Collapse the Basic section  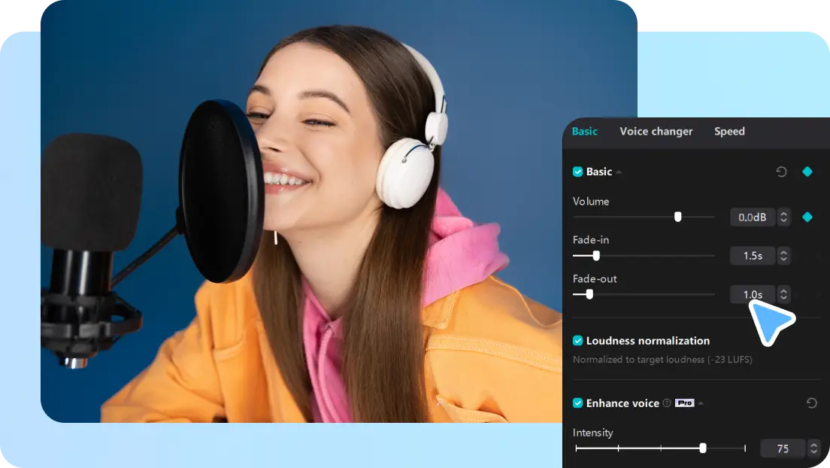pyautogui.click(x=619, y=172)
